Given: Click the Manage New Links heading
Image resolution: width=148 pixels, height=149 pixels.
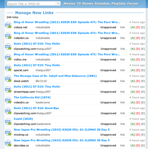Looking at the screenshot, I should point(34,13).
